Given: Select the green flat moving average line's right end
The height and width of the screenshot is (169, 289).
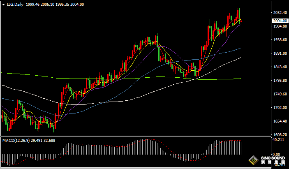Looking at the screenshot, I should coord(240,79).
